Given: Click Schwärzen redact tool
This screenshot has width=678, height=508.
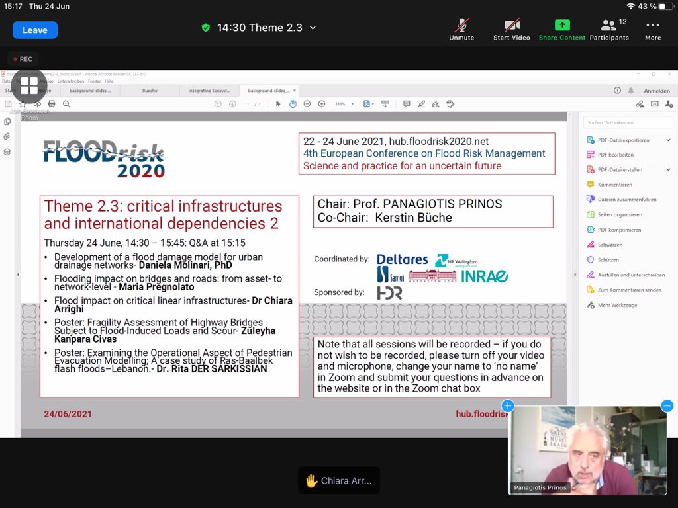Looking at the screenshot, I should click(x=605, y=245).
